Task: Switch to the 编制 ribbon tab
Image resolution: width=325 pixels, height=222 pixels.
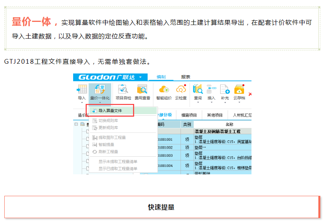Action: 161,77
